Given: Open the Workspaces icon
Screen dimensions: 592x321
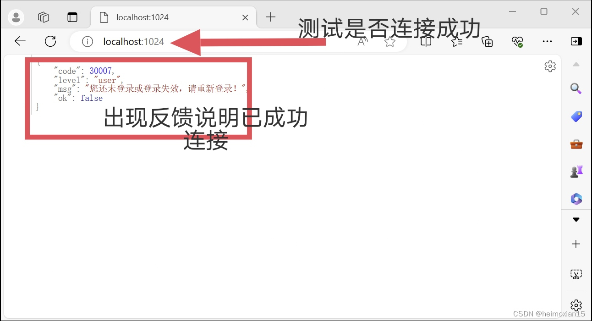Looking at the screenshot, I should pos(44,17).
